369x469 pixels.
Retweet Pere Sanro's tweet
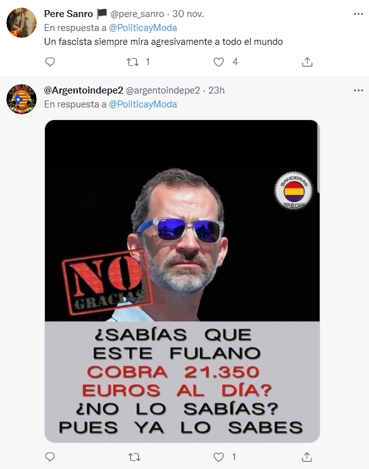click(x=132, y=62)
